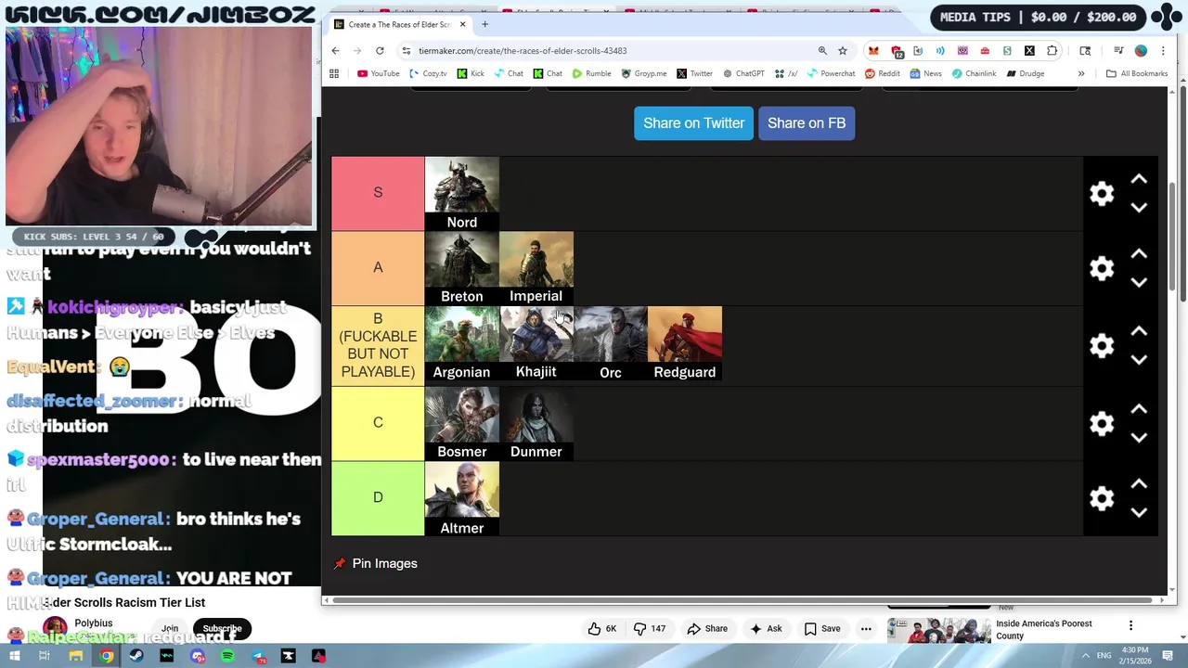Open the Drudge bookmark
The height and width of the screenshot is (668, 1188).
(1026, 73)
